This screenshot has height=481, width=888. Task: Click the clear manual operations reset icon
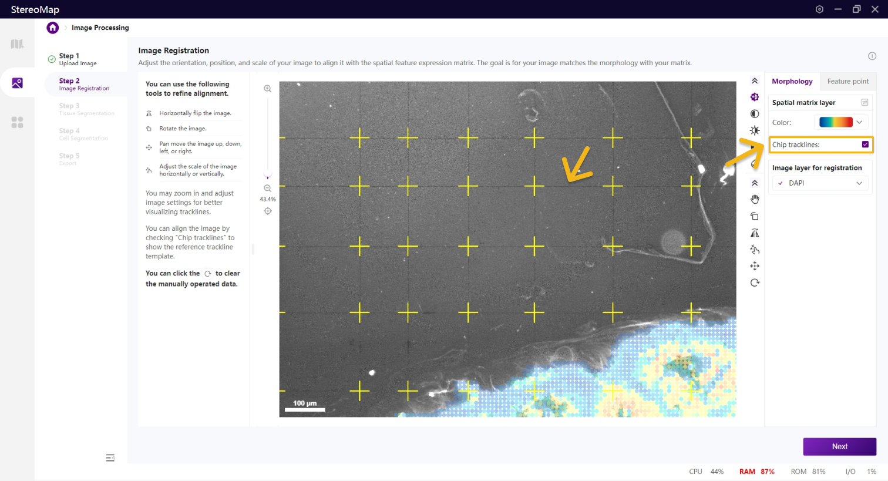point(755,282)
